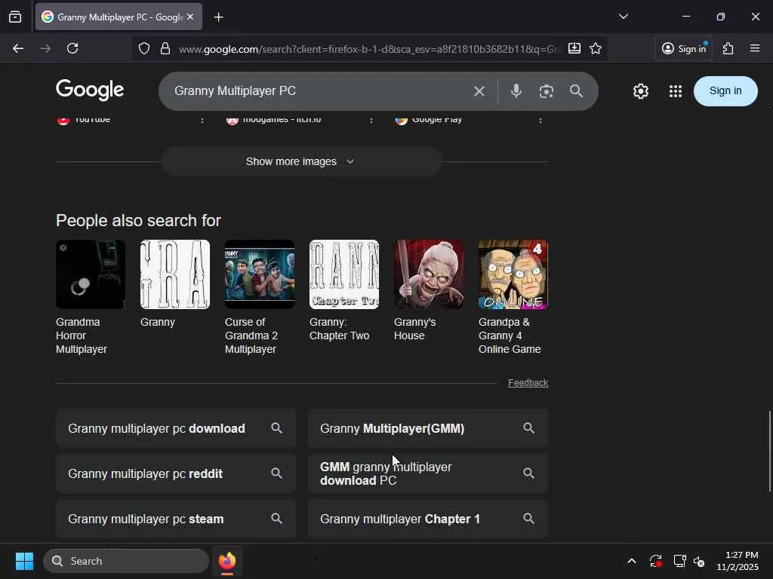Expand Show more images
Viewport: 773px width, 579px height.
pyautogui.click(x=301, y=161)
